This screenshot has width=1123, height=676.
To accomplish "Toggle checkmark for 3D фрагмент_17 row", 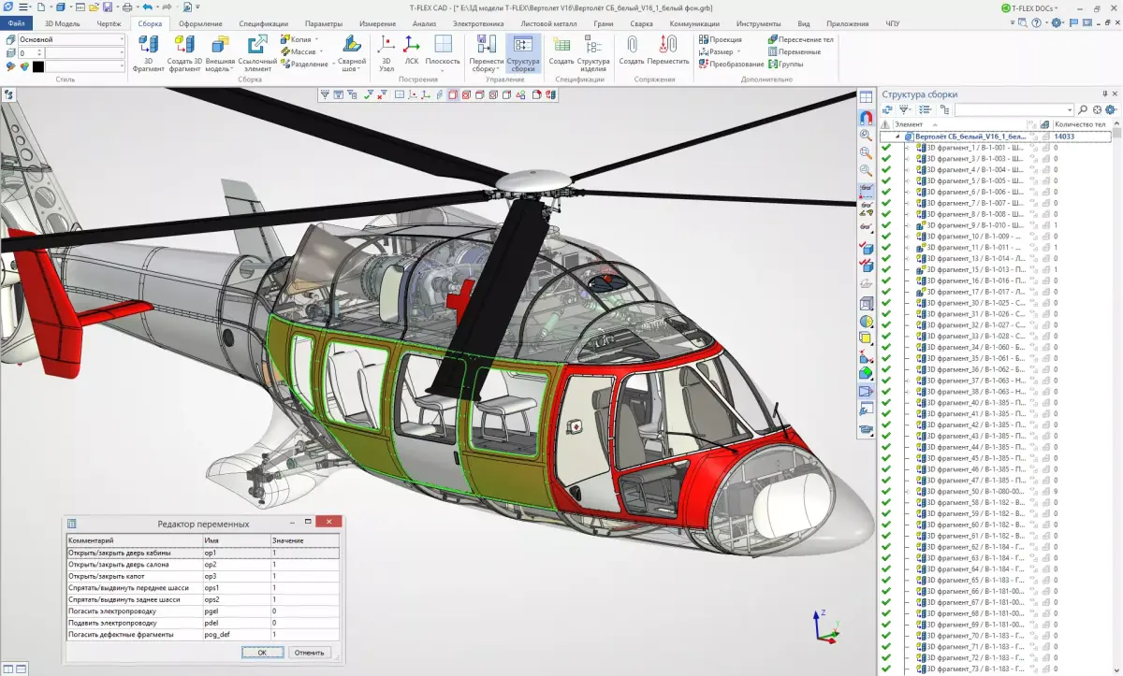I will [886, 291].
